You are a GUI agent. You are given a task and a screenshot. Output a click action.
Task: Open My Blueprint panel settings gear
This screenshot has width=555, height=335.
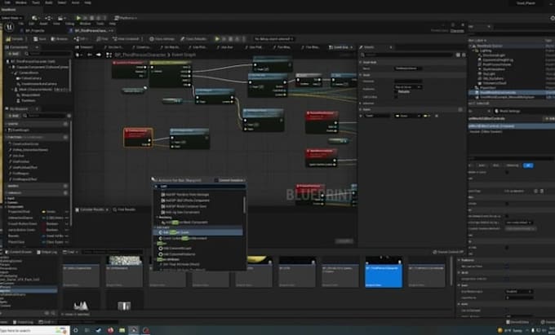pyautogui.click(x=69, y=116)
